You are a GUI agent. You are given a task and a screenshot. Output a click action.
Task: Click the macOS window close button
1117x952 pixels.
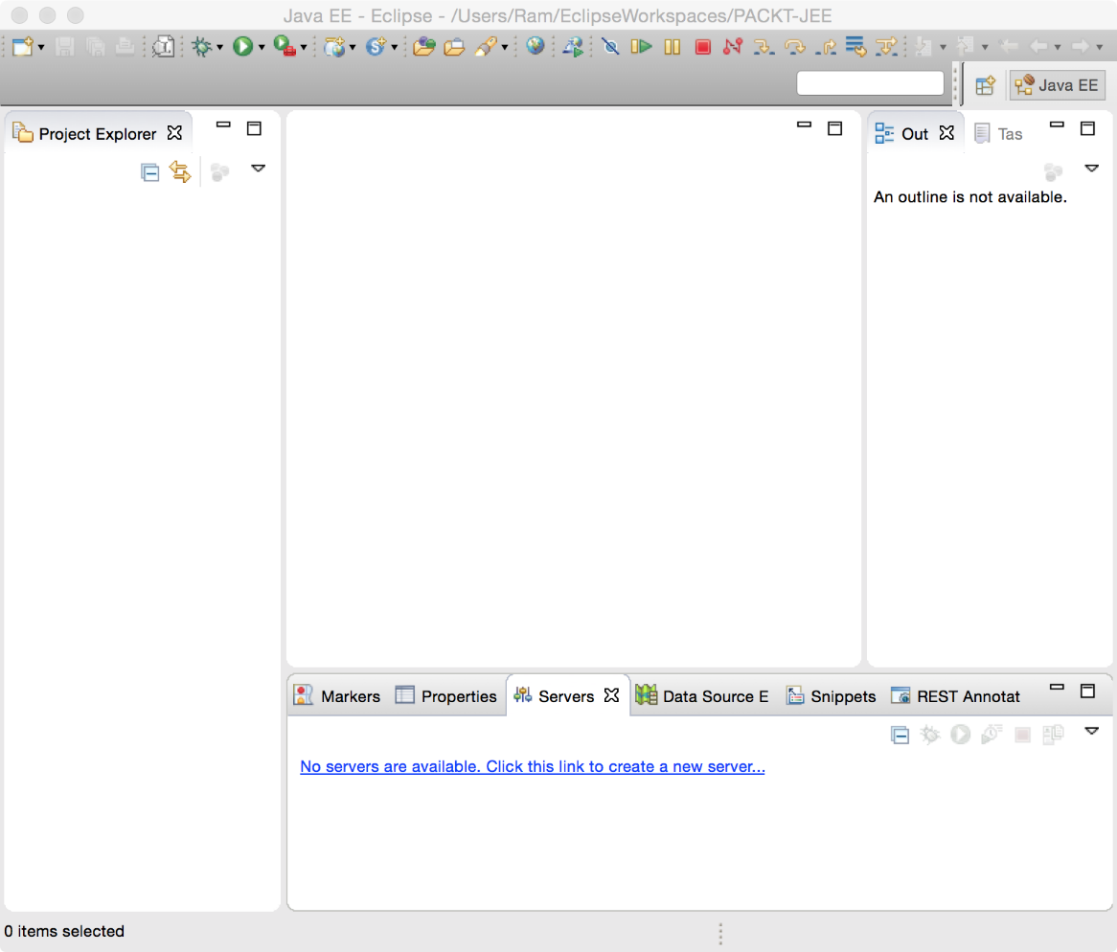(x=19, y=15)
